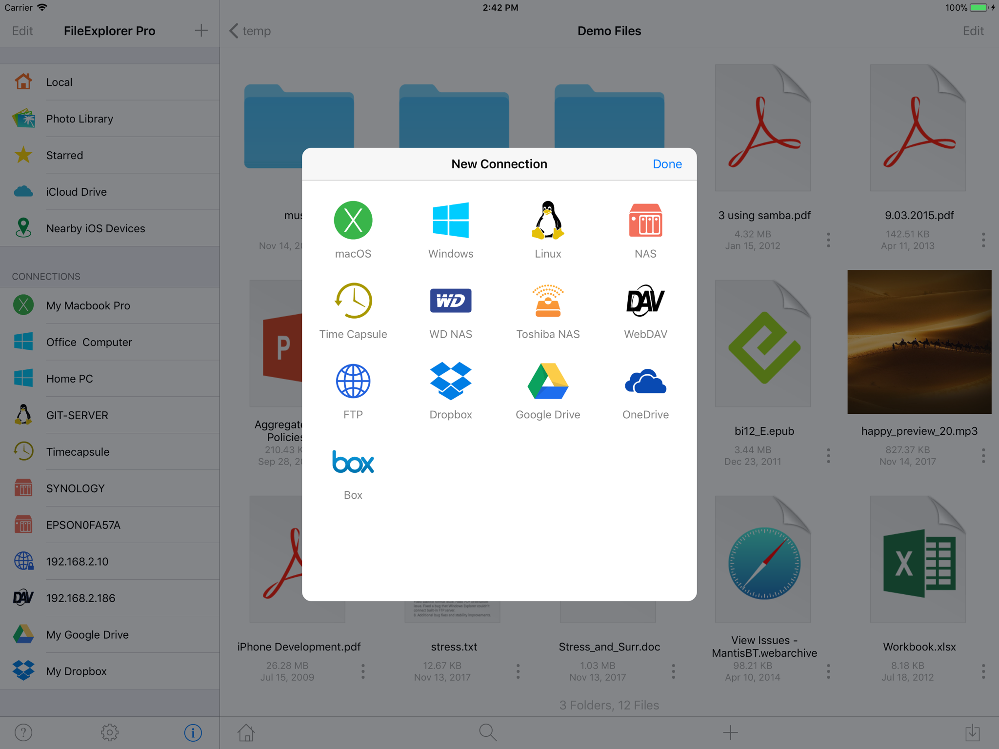Viewport: 999px width, 749px height.
Task: Select the Time Capsule connection icon
Action: (353, 301)
